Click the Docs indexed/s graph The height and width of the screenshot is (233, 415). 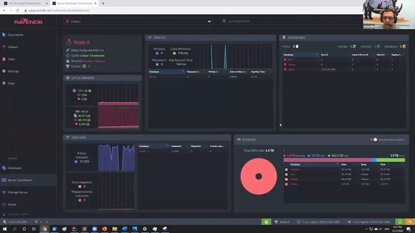click(117, 157)
